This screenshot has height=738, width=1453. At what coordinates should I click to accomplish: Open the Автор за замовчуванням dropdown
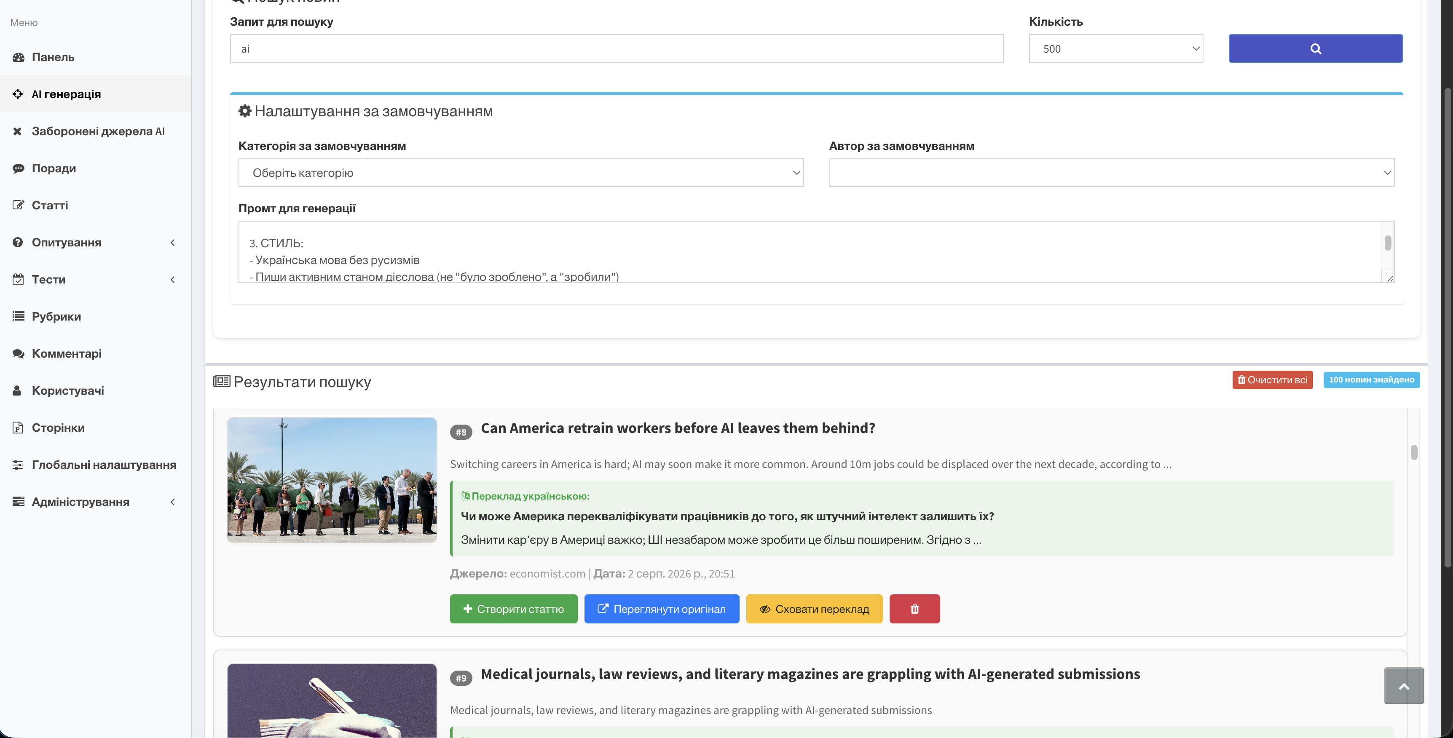[1111, 173]
